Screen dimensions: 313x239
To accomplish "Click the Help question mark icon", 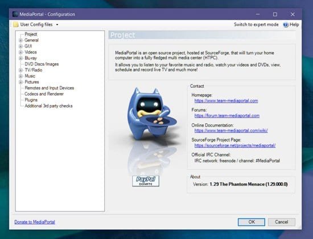I will click(286, 25).
